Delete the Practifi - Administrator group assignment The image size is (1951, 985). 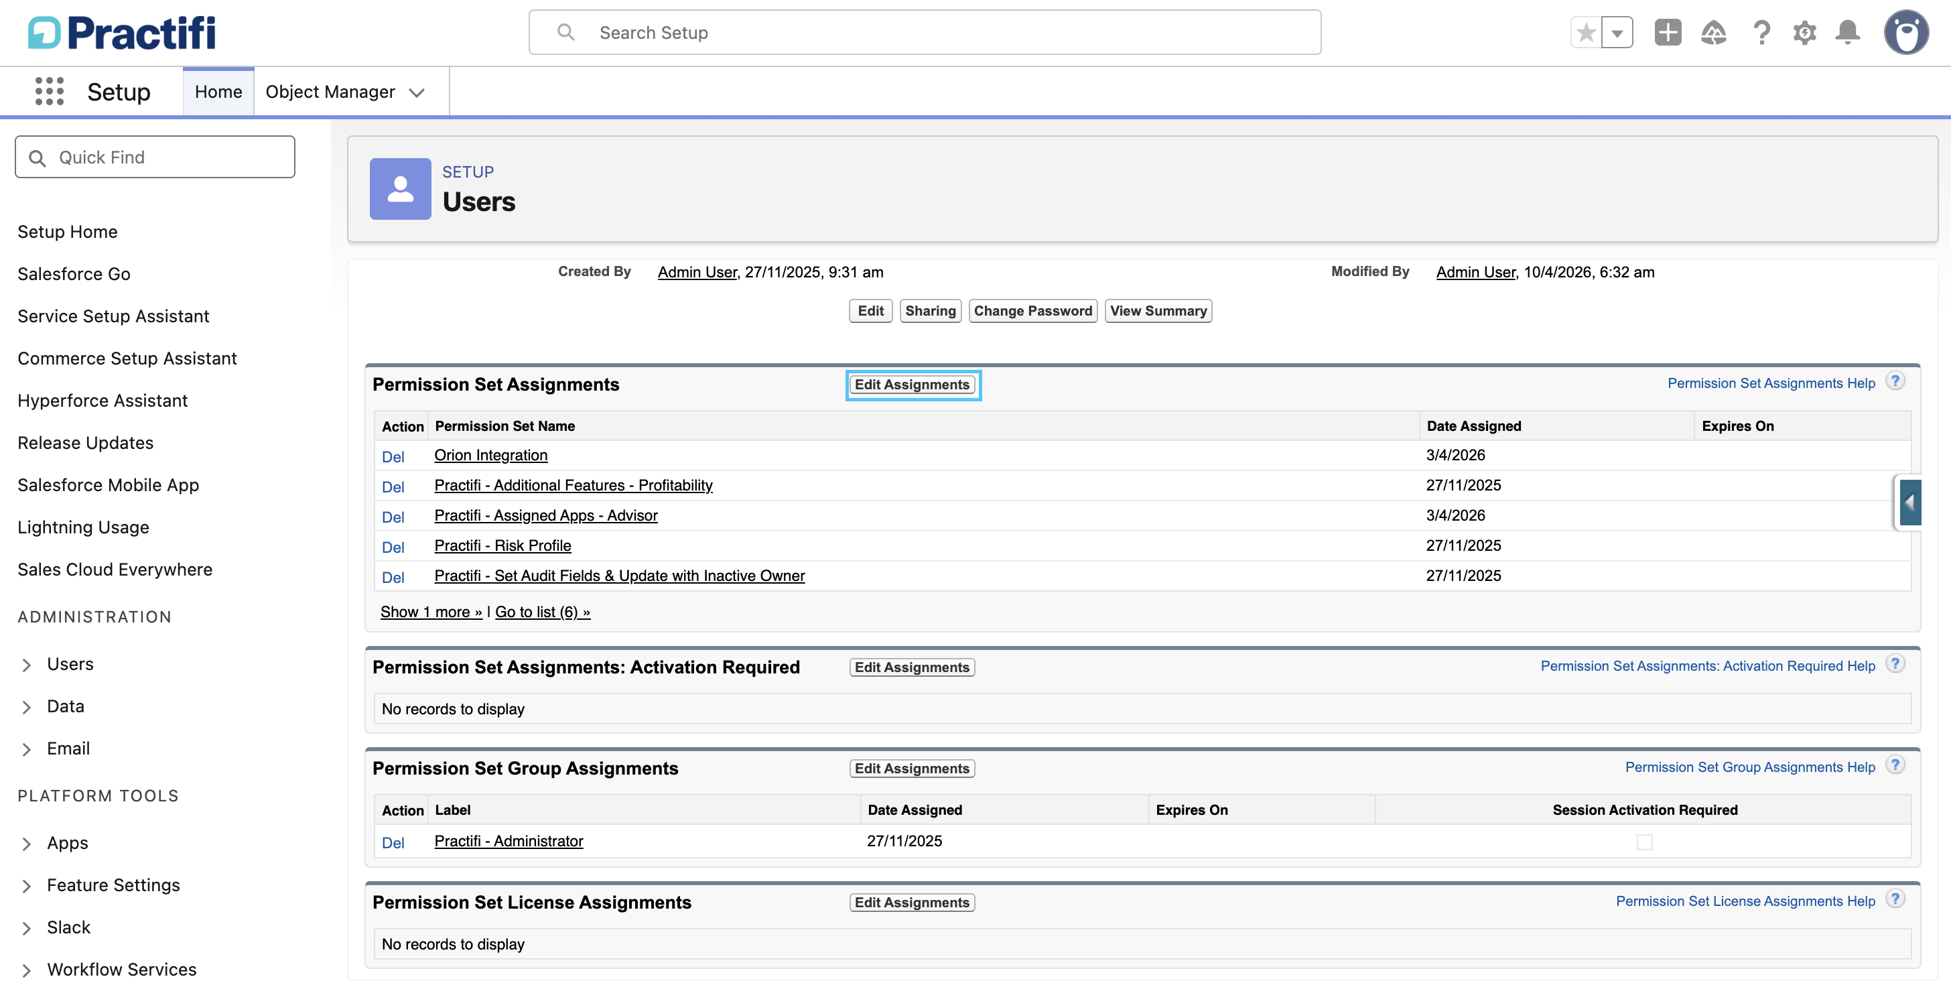(393, 842)
